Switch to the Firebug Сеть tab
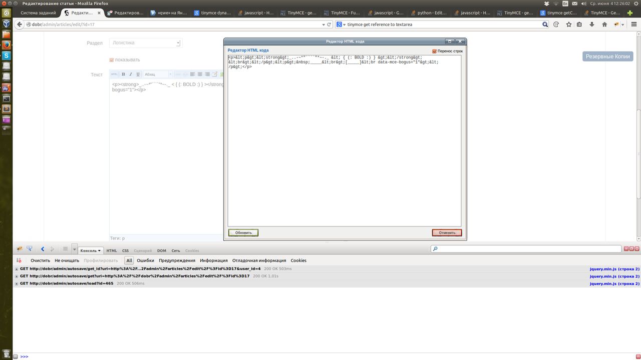641x360 pixels. pos(176,250)
